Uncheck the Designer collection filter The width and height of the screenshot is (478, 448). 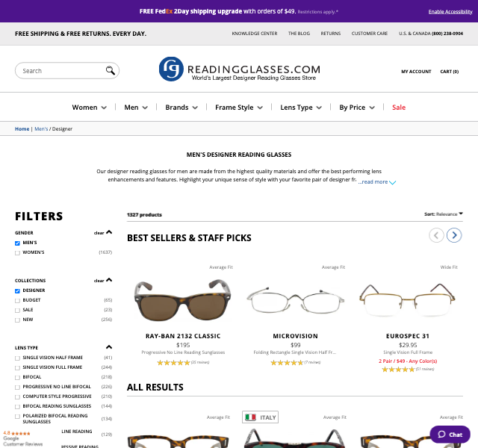(x=17, y=291)
